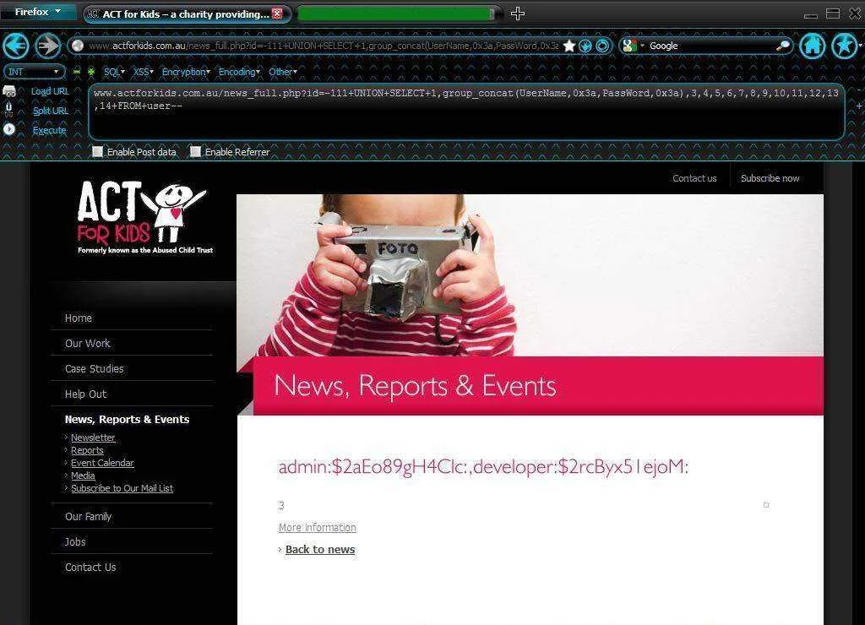Open Our Work in the site sidebar
This screenshot has width=865, height=625.
pyautogui.click(x=88, y=344)
